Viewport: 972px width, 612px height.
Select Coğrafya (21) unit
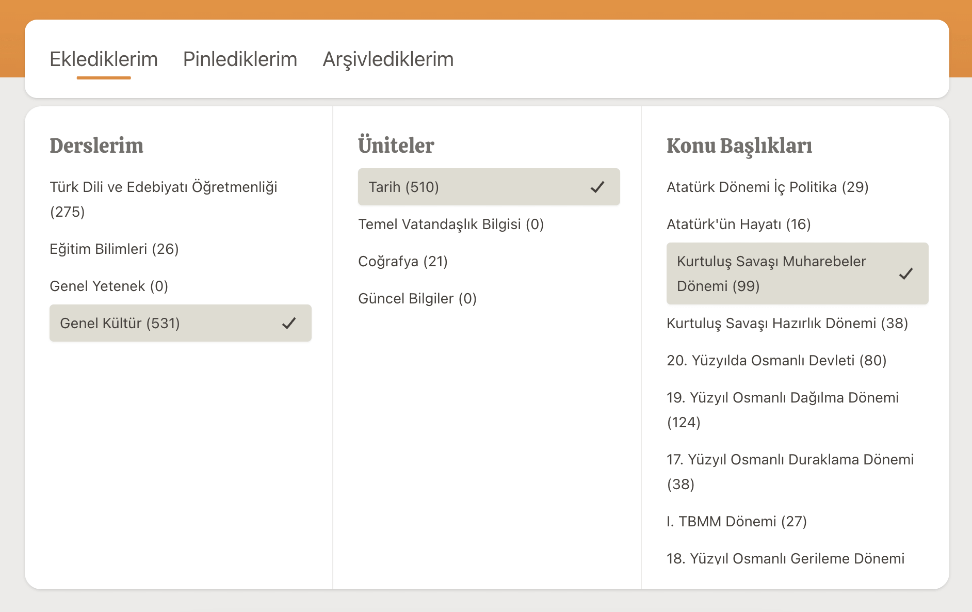402,261
